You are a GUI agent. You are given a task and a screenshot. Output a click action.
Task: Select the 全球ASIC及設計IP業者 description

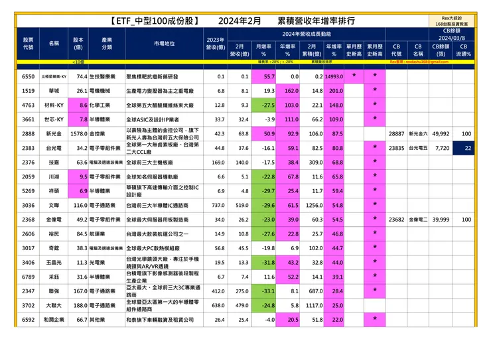point(153,119)
